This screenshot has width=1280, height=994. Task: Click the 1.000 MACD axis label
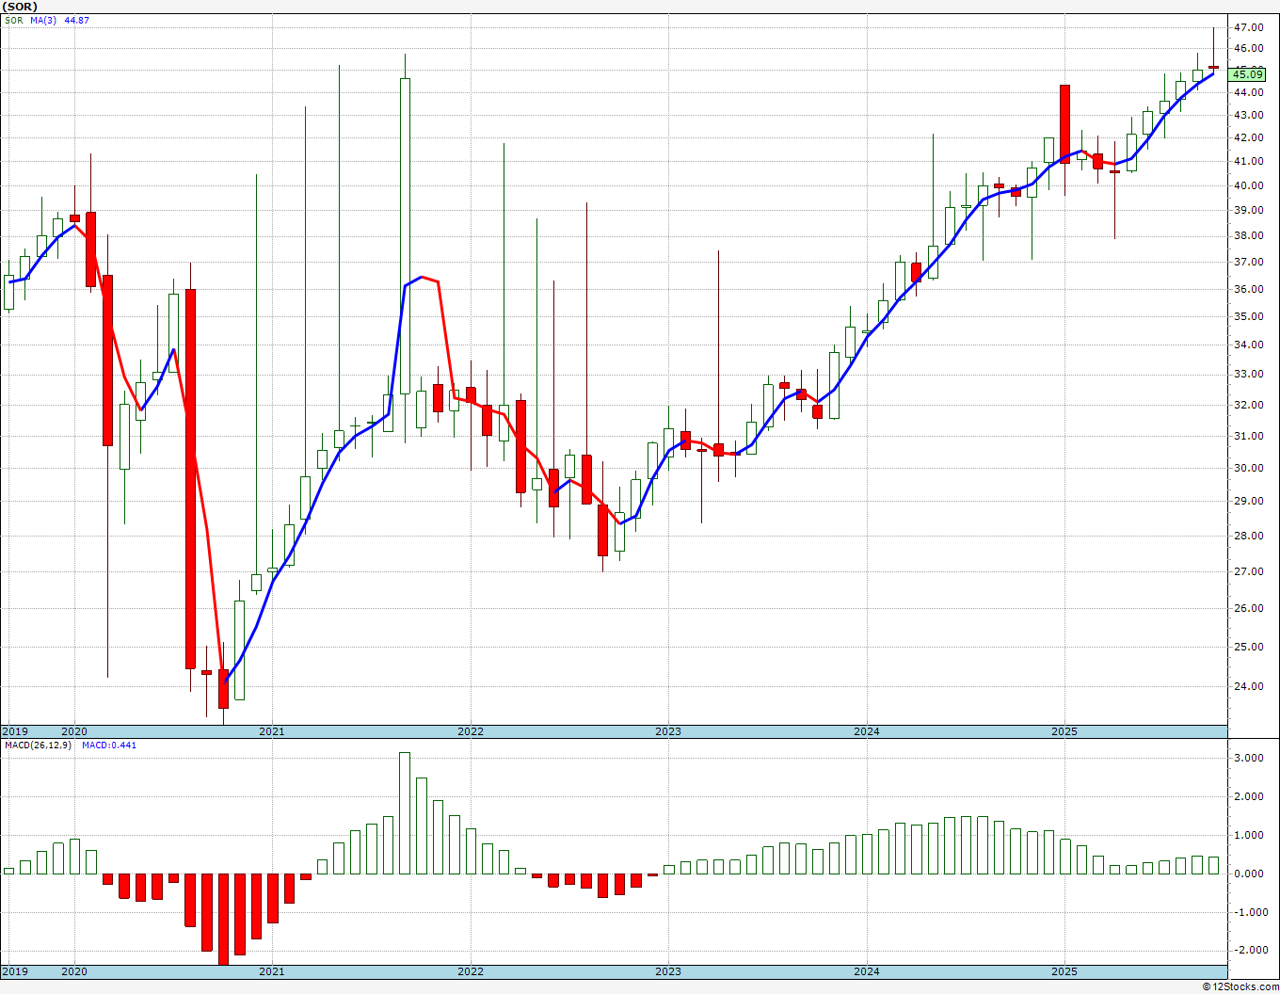pos(1249,836)
